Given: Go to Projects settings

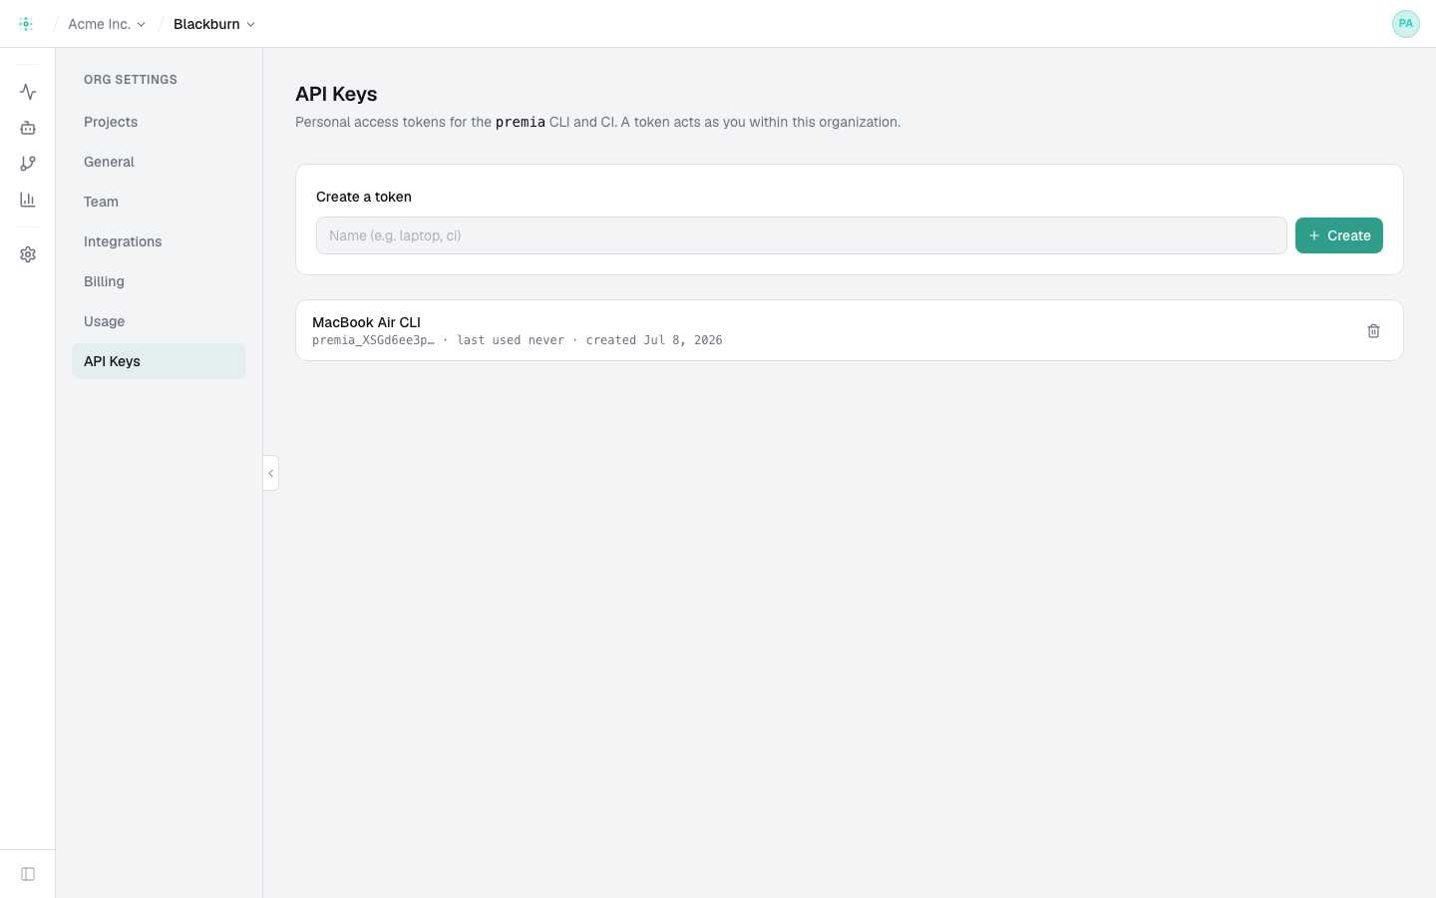Looking at the screenshot, I should pos(159,122).
